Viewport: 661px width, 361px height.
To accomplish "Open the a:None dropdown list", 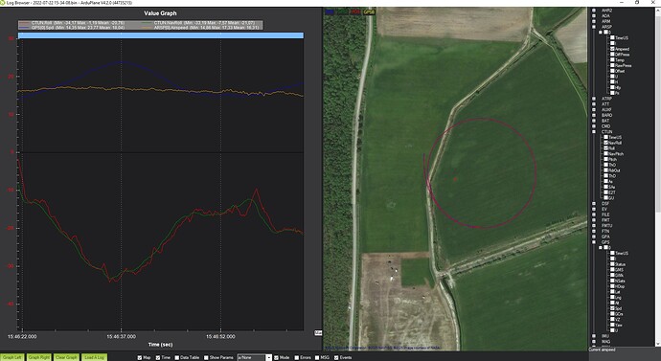I will click(268, 357).
